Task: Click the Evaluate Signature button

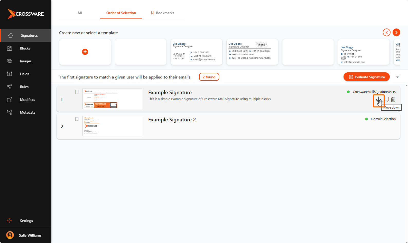Action: pos(366,77)
